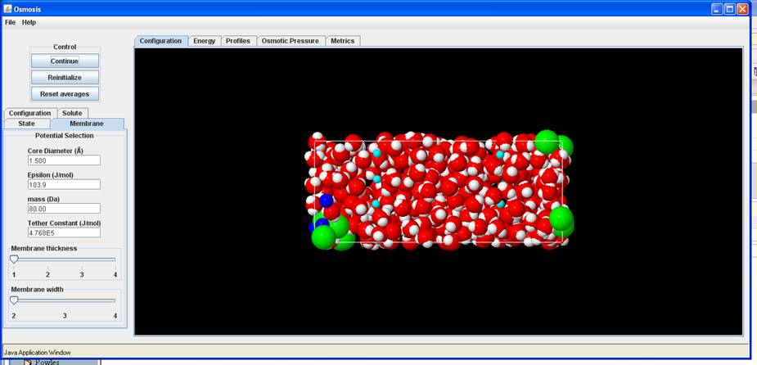Click the Osmosis Java window title icon
Viewport: 757px width, 365px height.
click(7, 8)
